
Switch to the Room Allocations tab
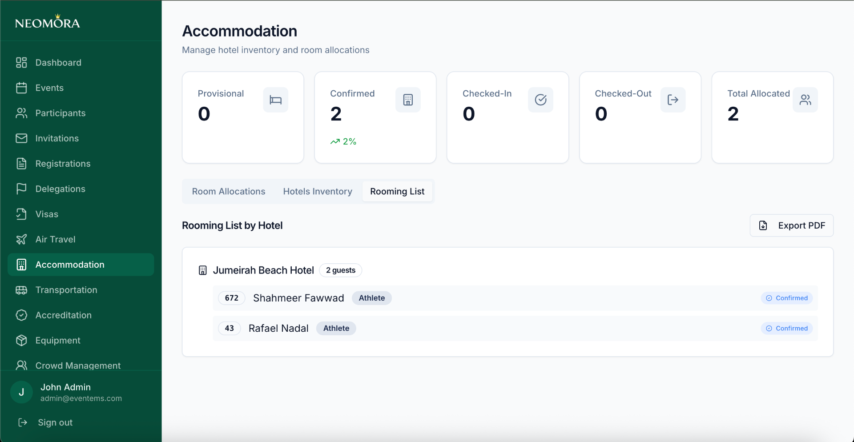click(228, 191)
